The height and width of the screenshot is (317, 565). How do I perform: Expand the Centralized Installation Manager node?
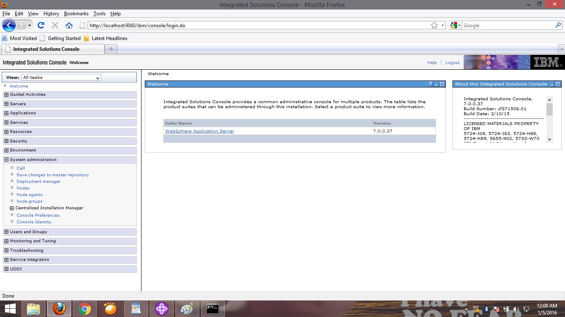[x=11, y=208]
